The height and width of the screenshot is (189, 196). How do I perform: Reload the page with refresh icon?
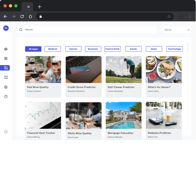(22, 16)
